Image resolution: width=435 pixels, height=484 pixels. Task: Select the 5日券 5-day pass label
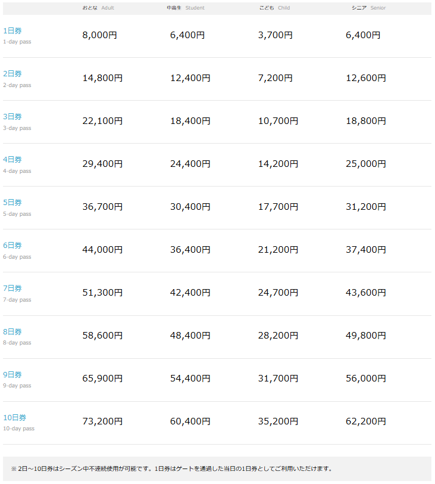pyautogui.click(x=17, y=208)
